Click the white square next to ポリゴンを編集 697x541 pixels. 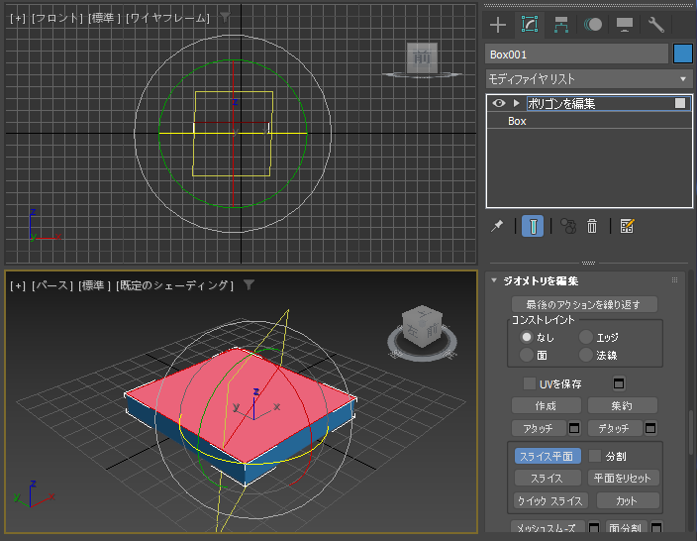point(680,103)
